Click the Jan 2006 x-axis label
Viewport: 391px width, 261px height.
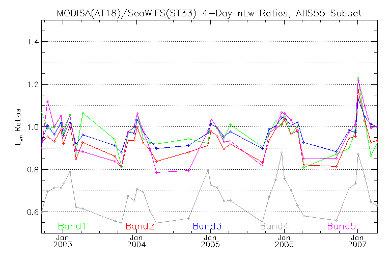click(x=284, y=241)
